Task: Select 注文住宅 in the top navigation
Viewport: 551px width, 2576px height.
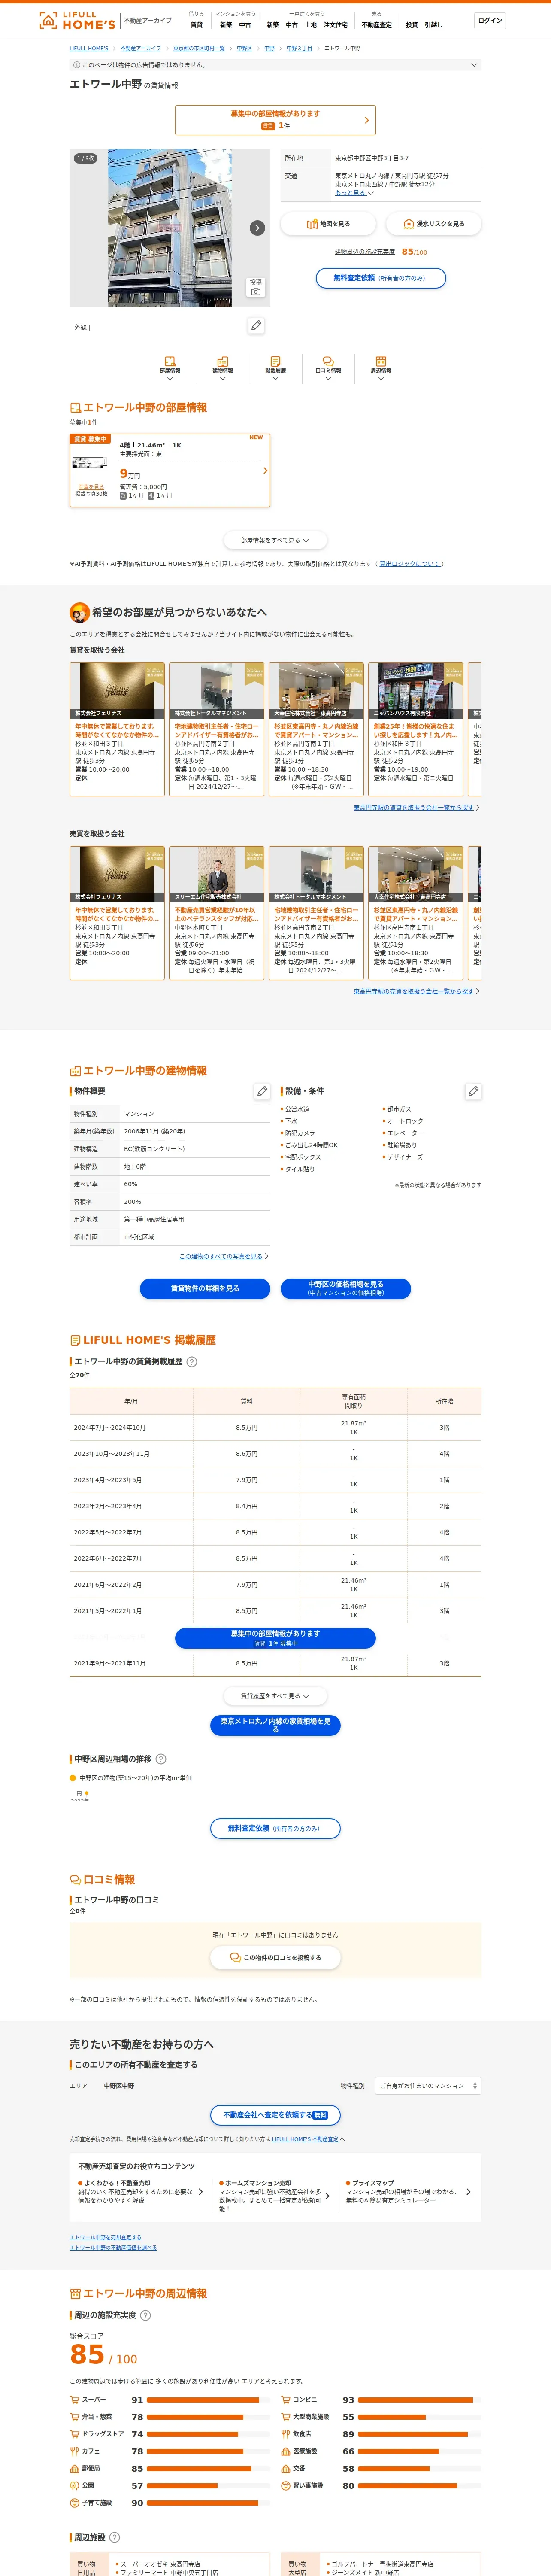Action: coord(336,25)
